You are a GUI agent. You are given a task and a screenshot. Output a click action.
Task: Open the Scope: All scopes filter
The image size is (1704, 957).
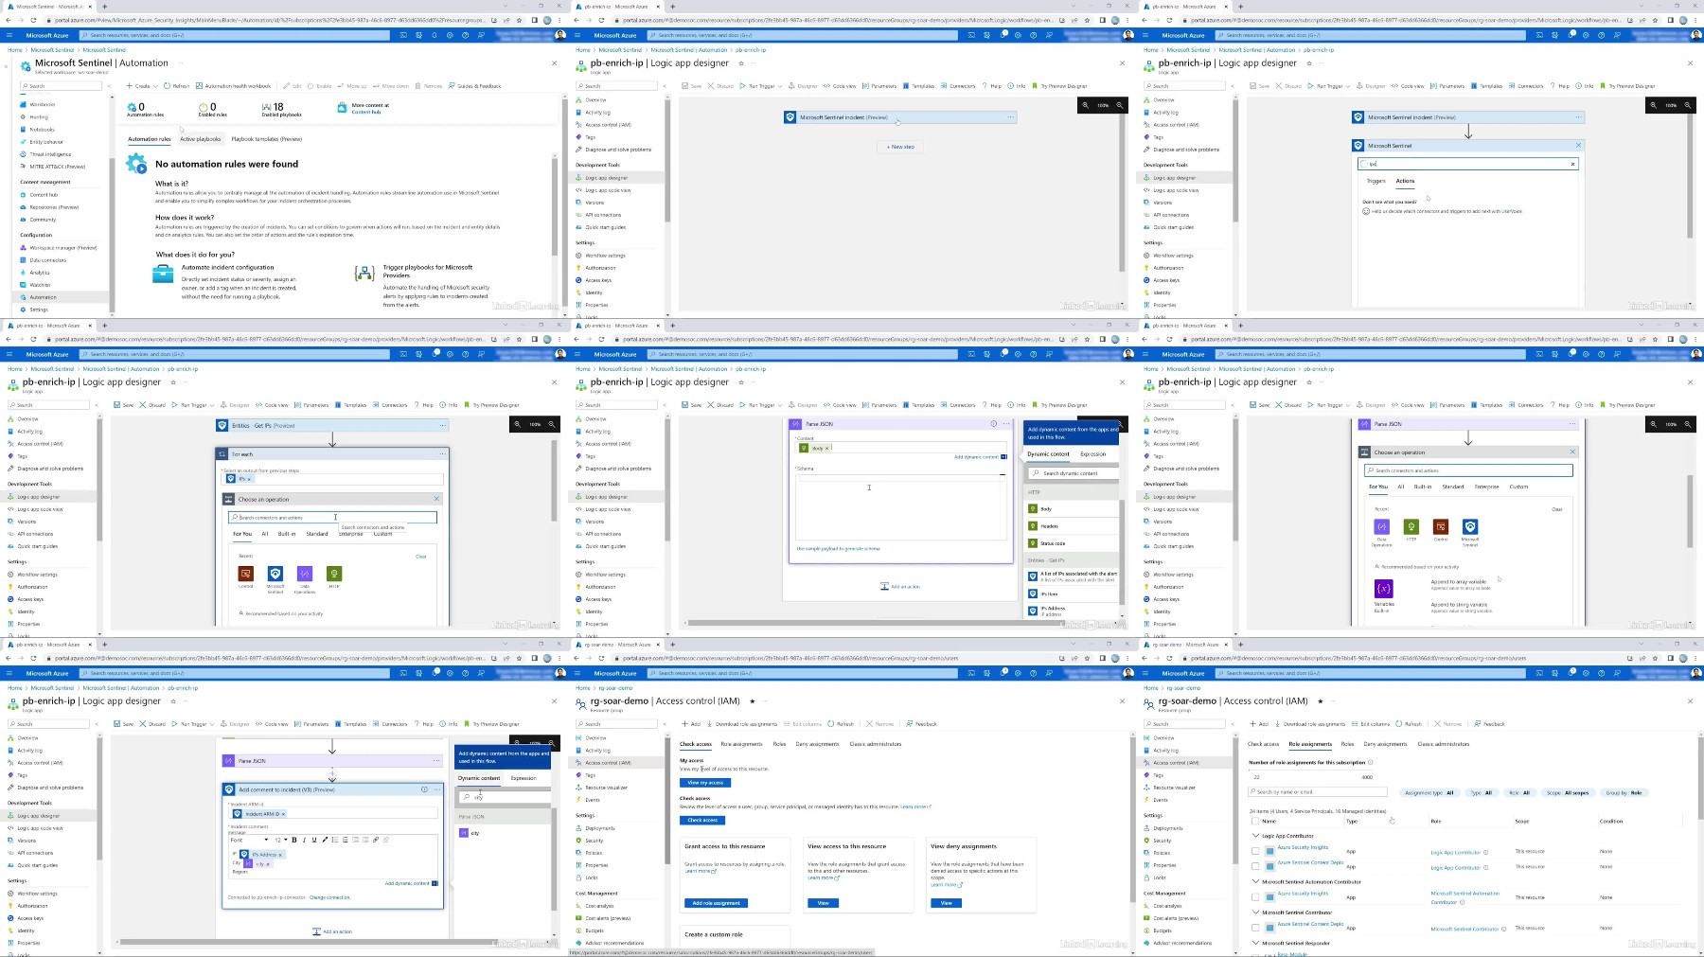coord(1568,793)
